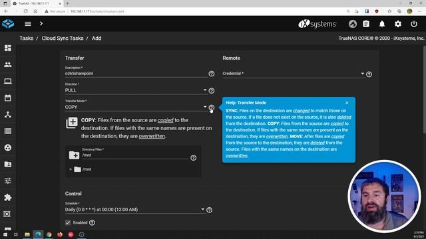Click the Directory/Files path field

(135, 155)
